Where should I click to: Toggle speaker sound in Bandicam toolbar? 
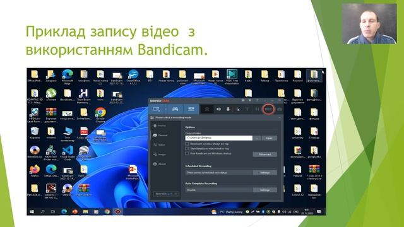click(x=218, y=109)
